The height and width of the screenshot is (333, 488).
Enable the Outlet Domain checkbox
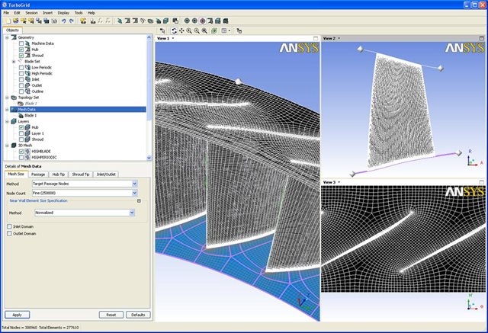(9, 233)
